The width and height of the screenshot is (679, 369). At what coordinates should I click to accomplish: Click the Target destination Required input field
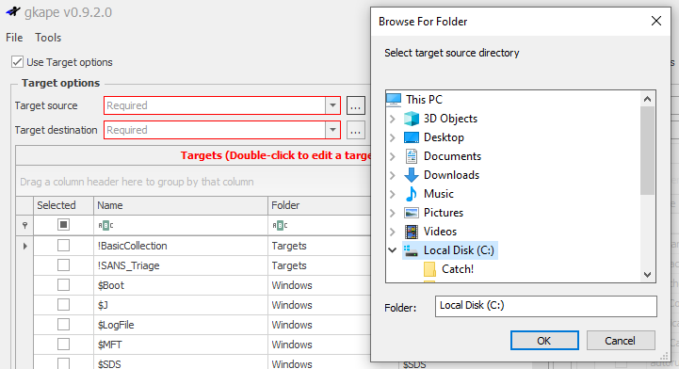click(215, 130)
